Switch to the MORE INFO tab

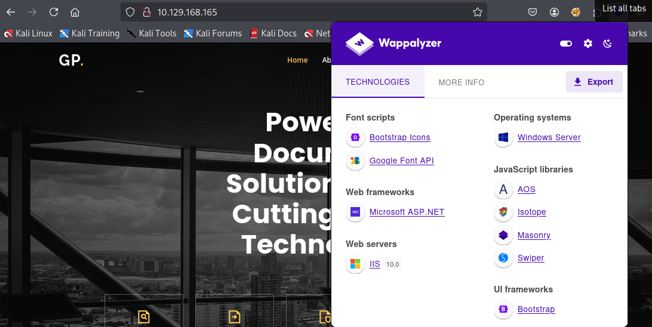coord(461,82)
